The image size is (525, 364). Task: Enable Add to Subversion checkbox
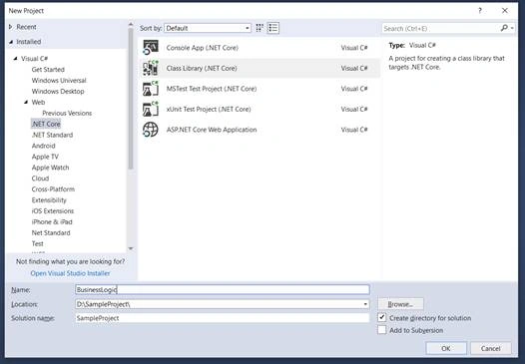[381, 330]
